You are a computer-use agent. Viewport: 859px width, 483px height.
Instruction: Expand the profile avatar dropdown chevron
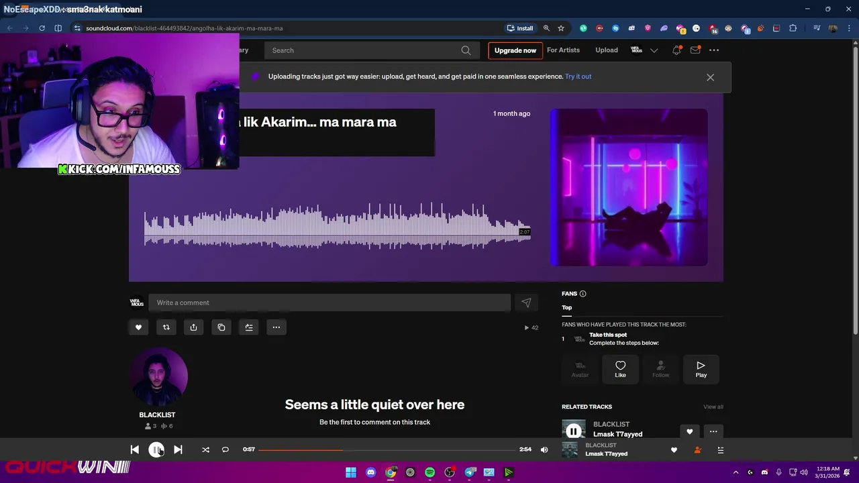pos(654,50)
